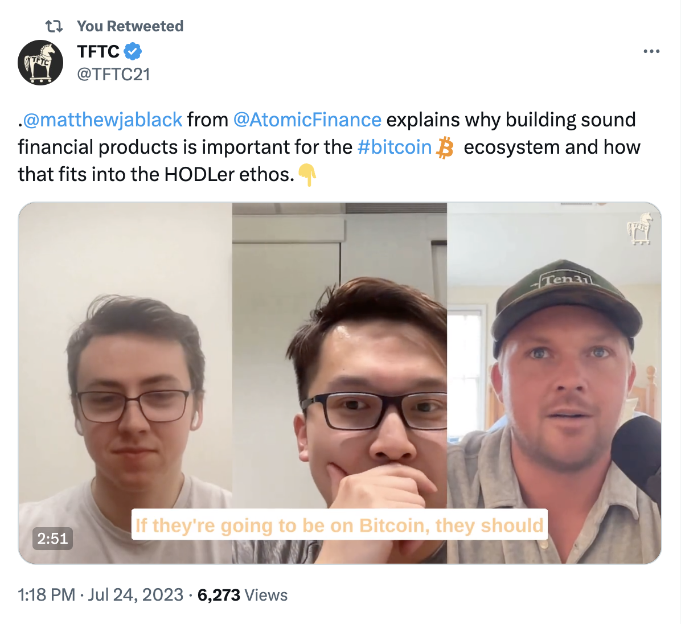Click the left video panel with white wall
681x624 pixels.
[125, 342]
